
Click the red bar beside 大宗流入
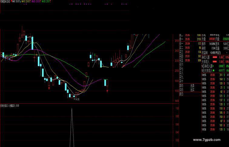(215, 62)
